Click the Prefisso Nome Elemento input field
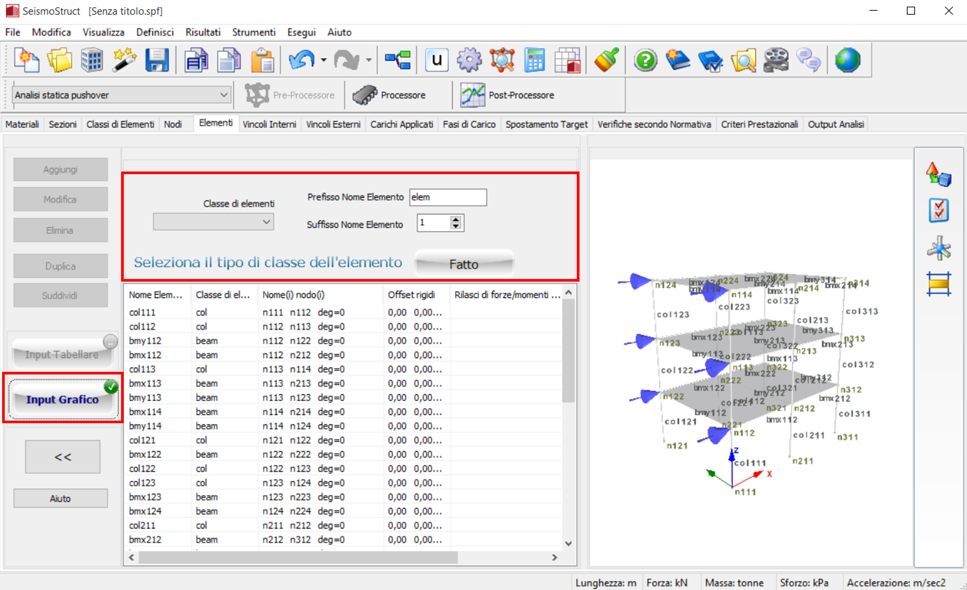Viewport: 967px width, 590px height. [x=447, y=197]
